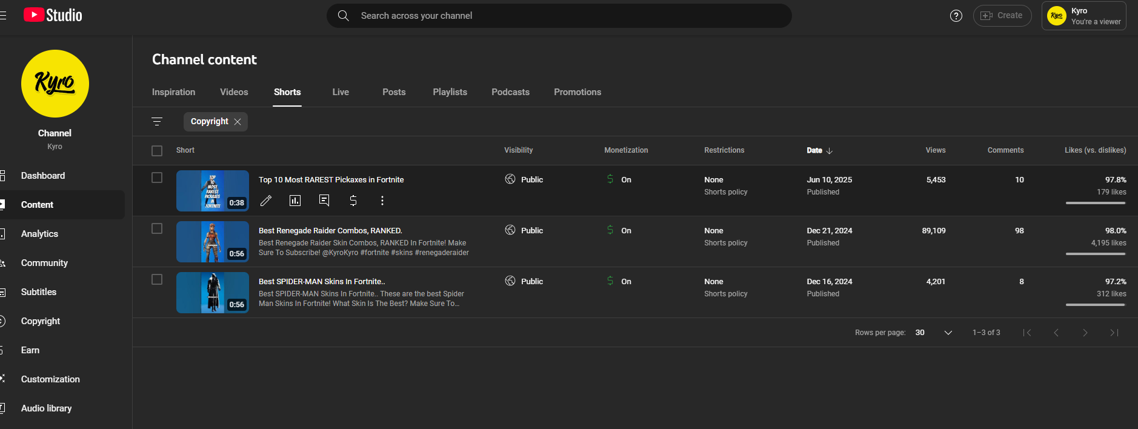Select all shorts with header checkbox
1138x429 pixels.
[x=157, y=151]
